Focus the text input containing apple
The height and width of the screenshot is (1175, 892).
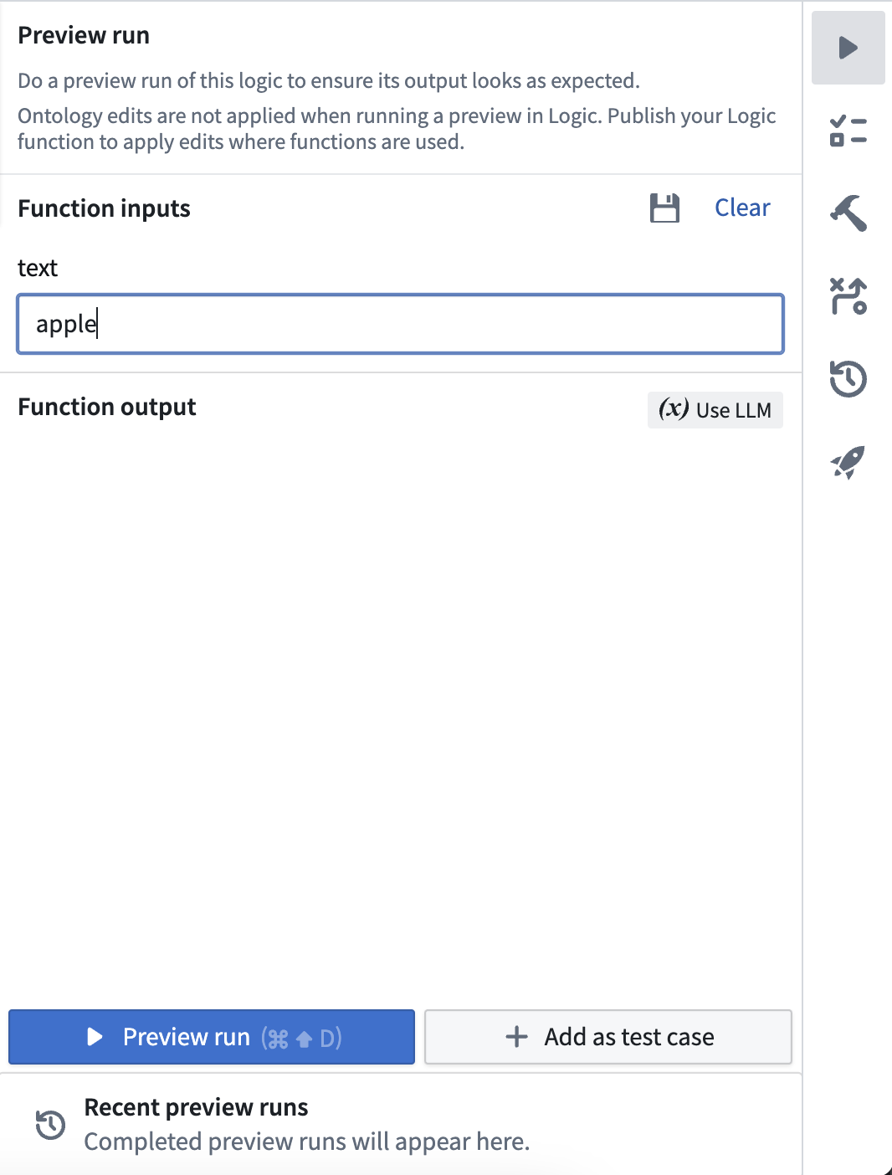400,324
